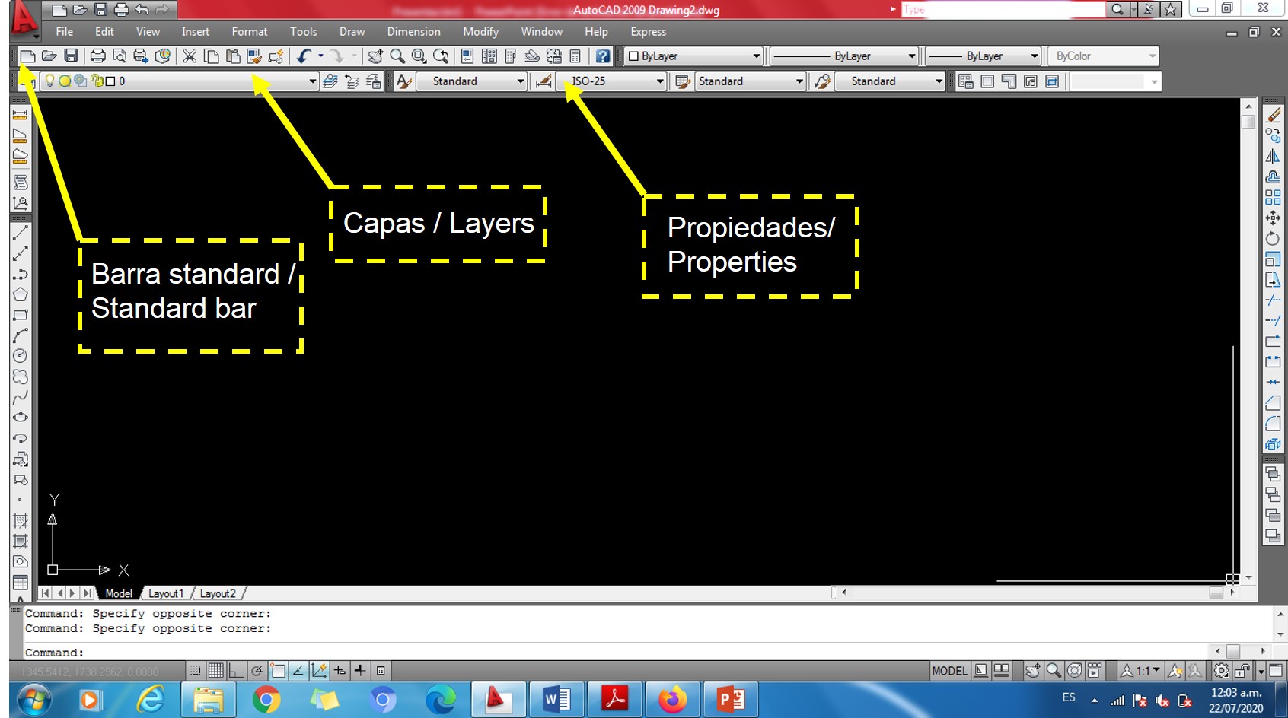Expand the layer list dropdown
Viewport: 1288px width, 718px height.
[x=312, y=81]
